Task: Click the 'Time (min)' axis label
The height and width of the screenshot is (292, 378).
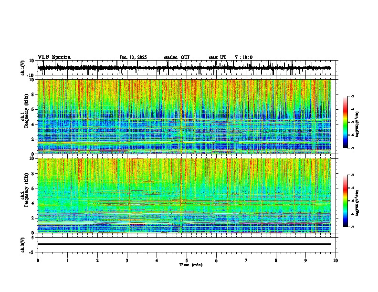Action: tap(191, 265)
